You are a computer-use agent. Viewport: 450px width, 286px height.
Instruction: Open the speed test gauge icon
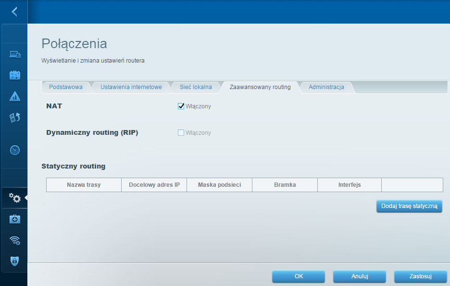coord(14,150)
